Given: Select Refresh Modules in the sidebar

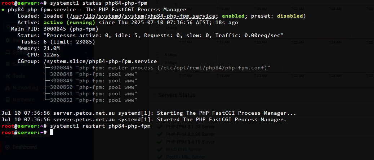Looking at the screenshot, I should pos(31,135).
